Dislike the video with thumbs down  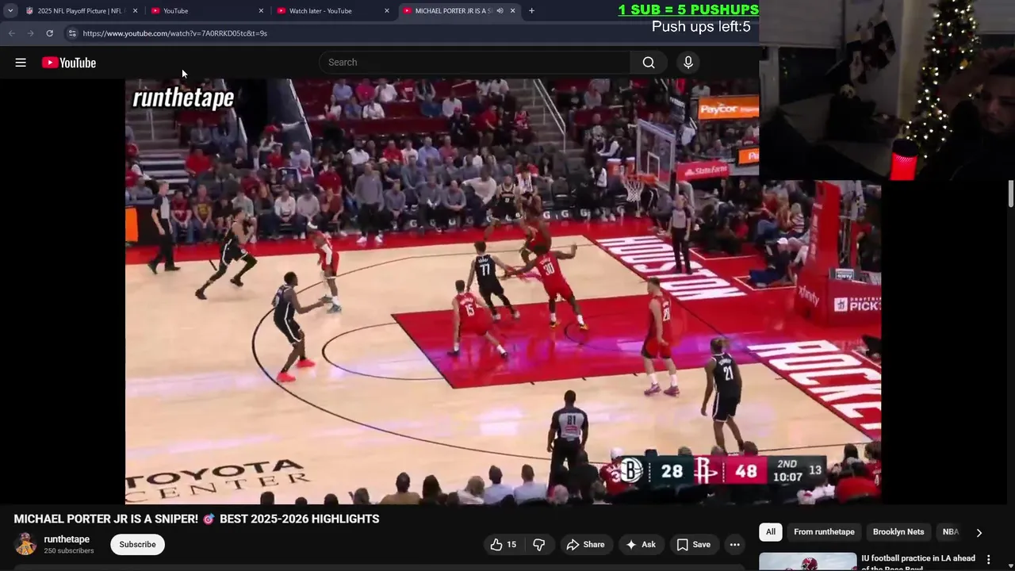539,544
